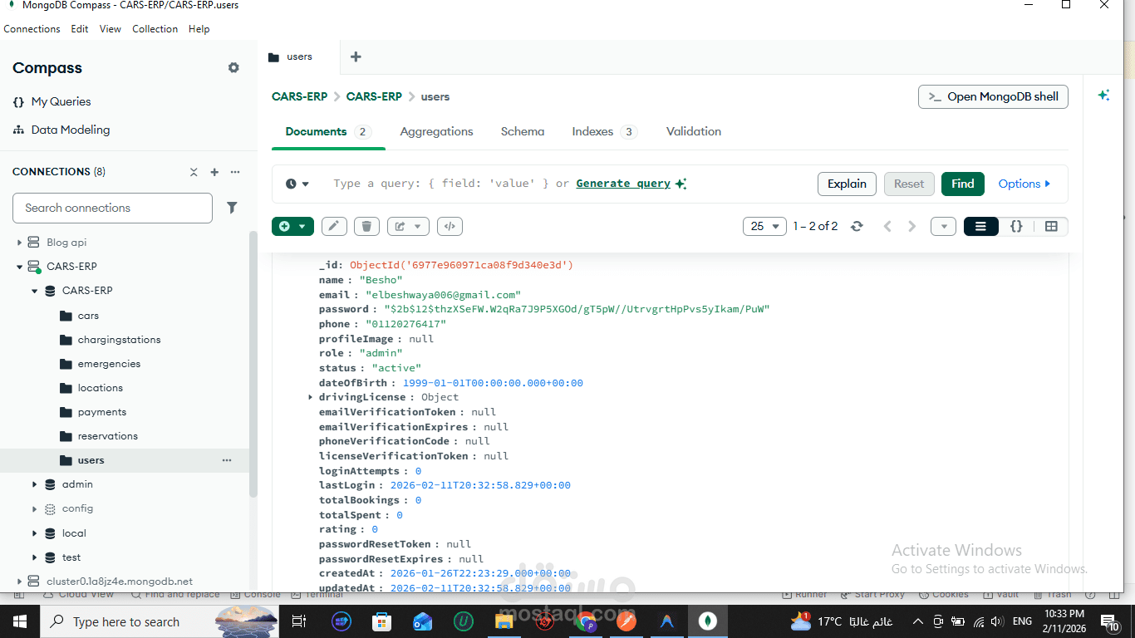
Task: Click the update code brackets icon
Action: pyautogui.click(x=450, y=226)
